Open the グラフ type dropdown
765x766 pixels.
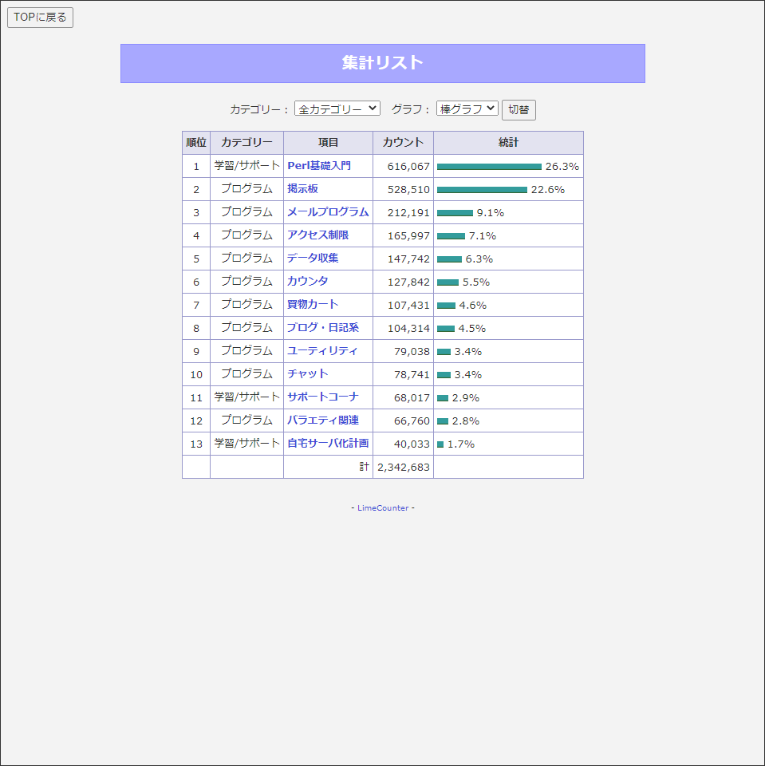click(467, 109)
